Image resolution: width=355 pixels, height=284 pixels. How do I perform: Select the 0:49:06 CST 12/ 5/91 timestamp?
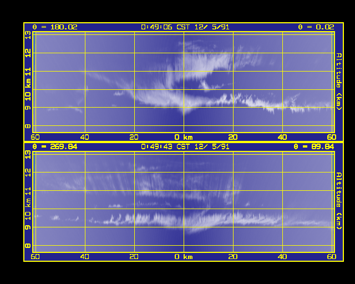pos(185,27)
